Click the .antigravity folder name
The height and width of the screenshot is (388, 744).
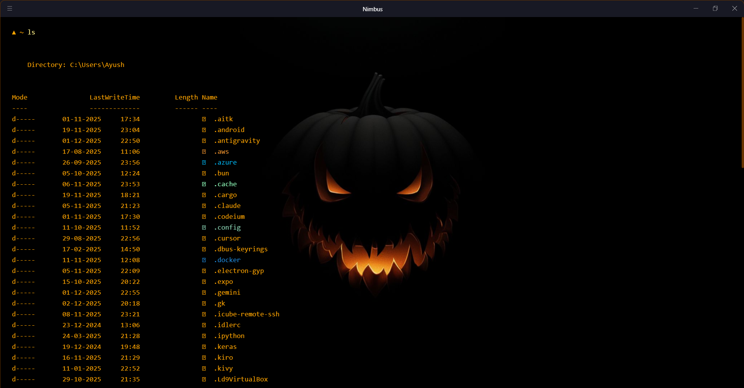click(237, 141)
